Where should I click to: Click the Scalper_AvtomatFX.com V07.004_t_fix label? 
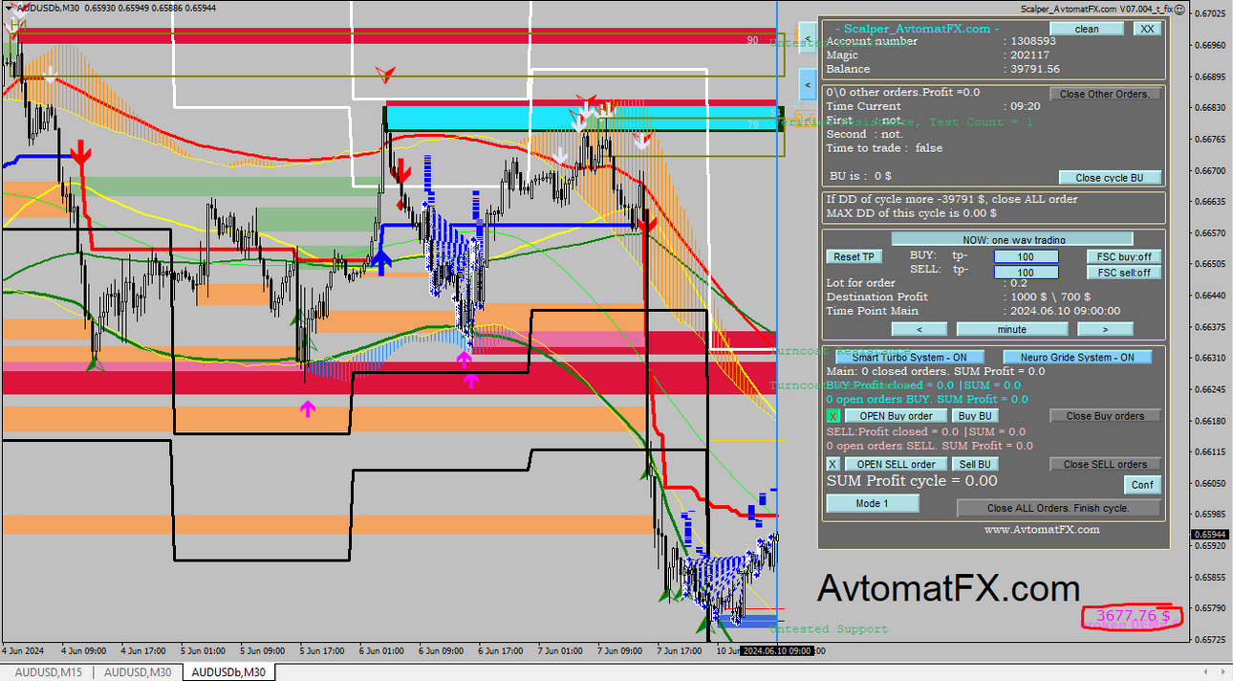coord(1096,9)
